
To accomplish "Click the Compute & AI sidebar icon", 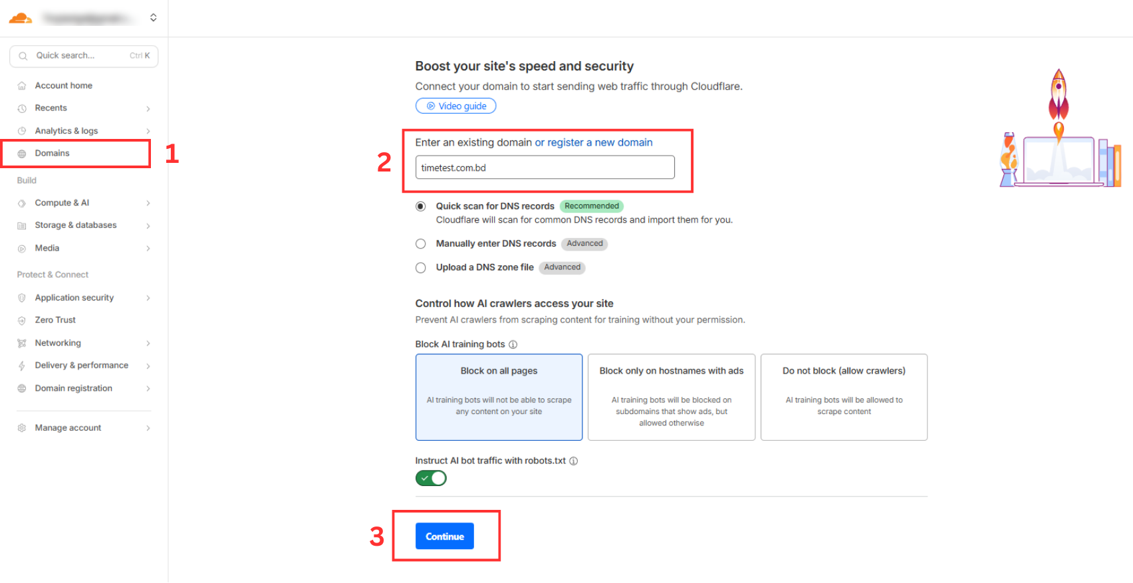I will pyautogui.click(x=22, y=203).
